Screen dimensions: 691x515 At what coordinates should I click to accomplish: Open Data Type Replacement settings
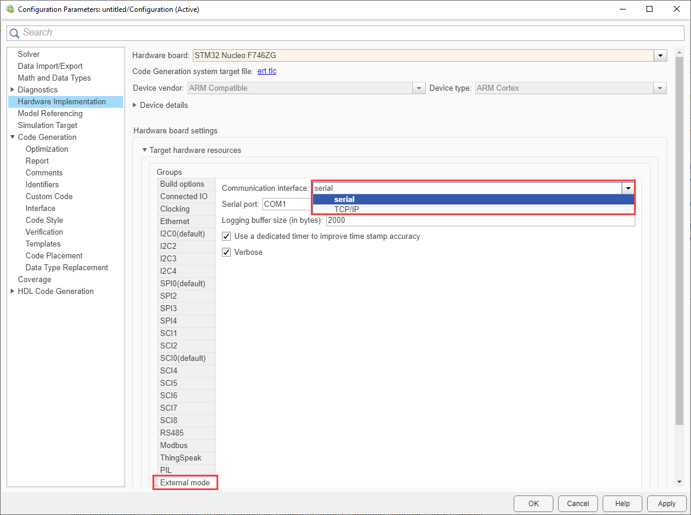coord(66,268)
